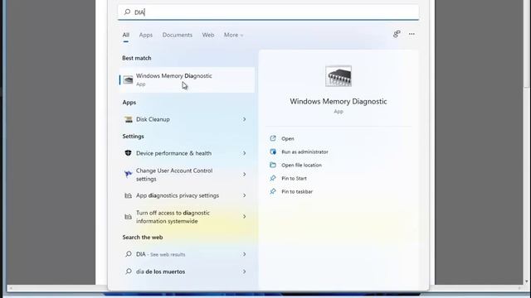Choose Pin to Start
531x298 pixels.
point(294,178)
